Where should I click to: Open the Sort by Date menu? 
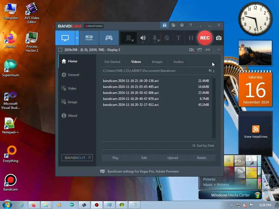tap(203, 146)
